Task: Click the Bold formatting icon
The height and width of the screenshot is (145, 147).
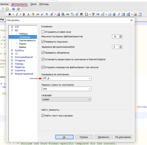Action: [x=10, y=14]
